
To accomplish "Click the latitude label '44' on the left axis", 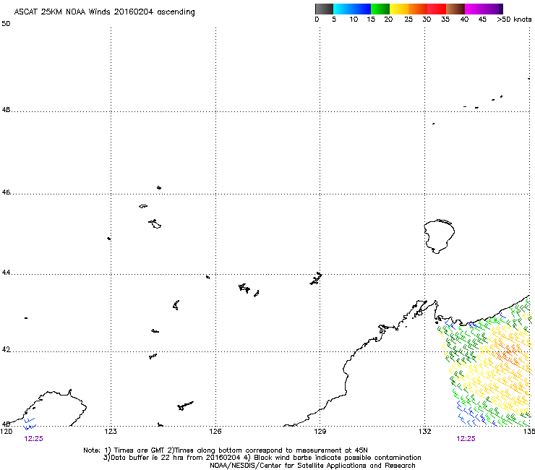I will point(6,273).
